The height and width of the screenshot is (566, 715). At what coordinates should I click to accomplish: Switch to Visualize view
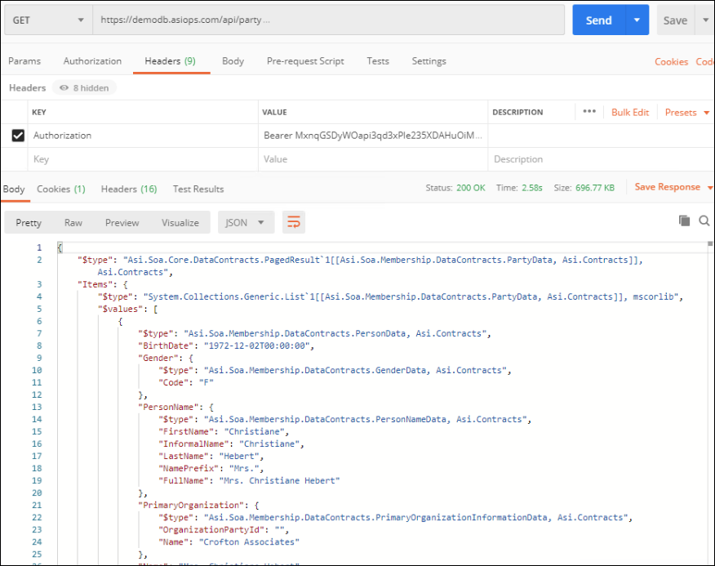pos(180,223)
